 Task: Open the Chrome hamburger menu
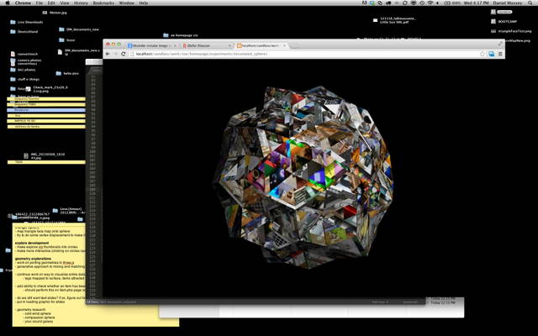pos(500,54)
